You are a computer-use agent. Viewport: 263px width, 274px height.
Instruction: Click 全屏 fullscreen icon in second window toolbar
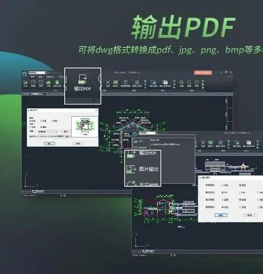point(203,144)
